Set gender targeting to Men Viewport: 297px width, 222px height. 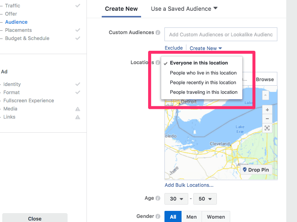click(x=191, y=216)
